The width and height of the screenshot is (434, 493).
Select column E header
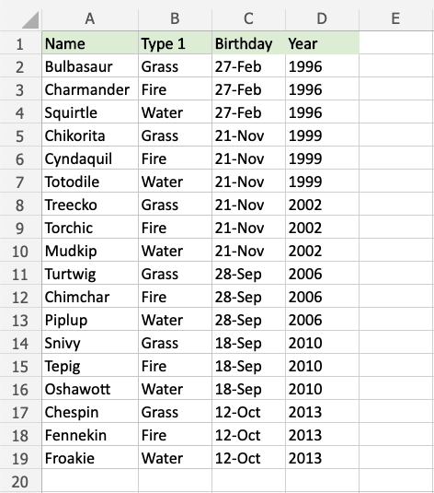pos(396,18)
